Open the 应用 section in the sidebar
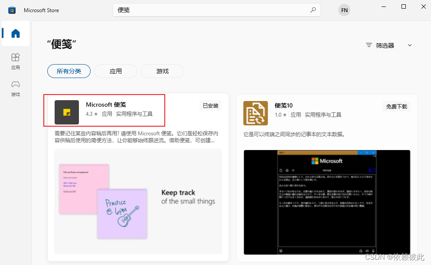 [16, 61]
